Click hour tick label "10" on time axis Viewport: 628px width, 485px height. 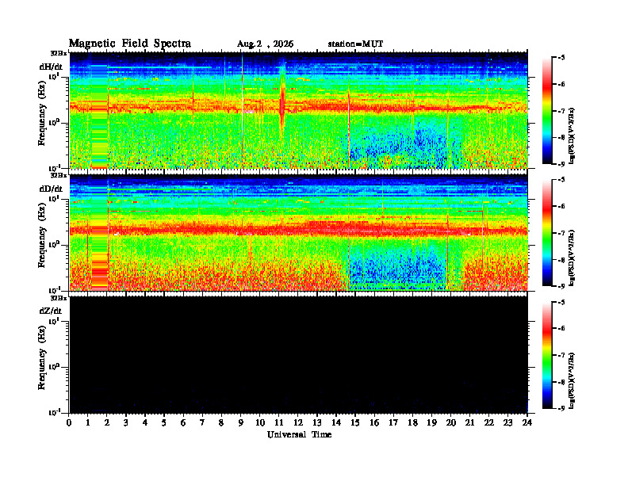coord(260,423)
